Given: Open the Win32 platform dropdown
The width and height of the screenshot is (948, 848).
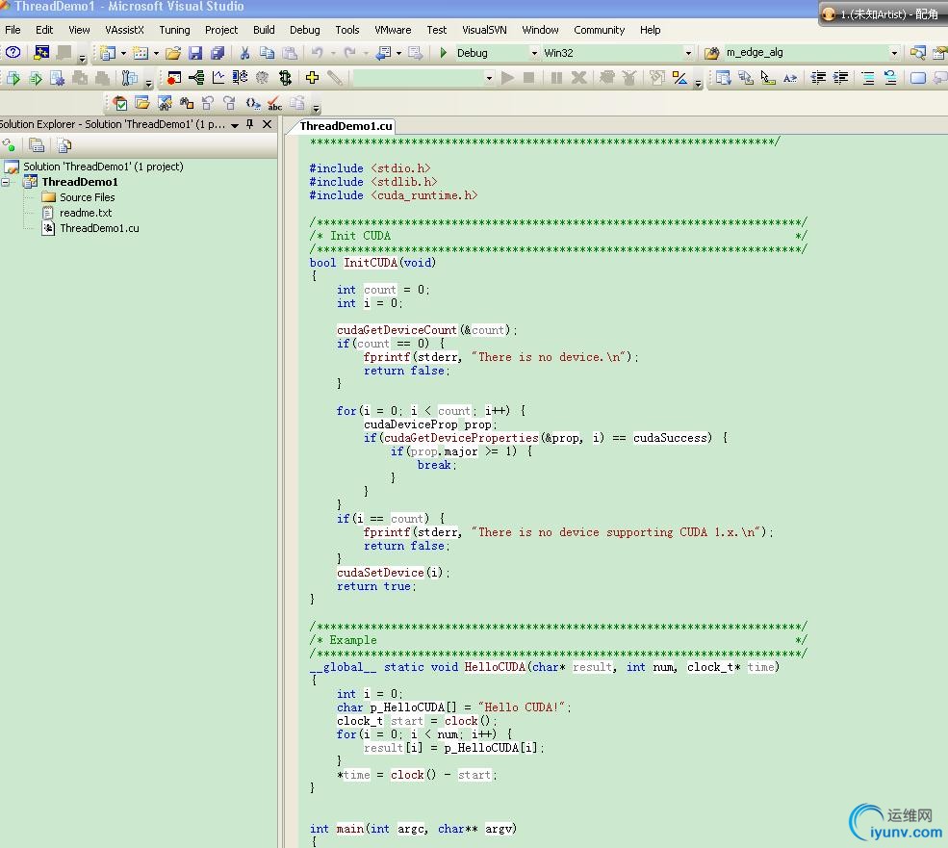Looking at the screenshot, I should tap(688, 53).
